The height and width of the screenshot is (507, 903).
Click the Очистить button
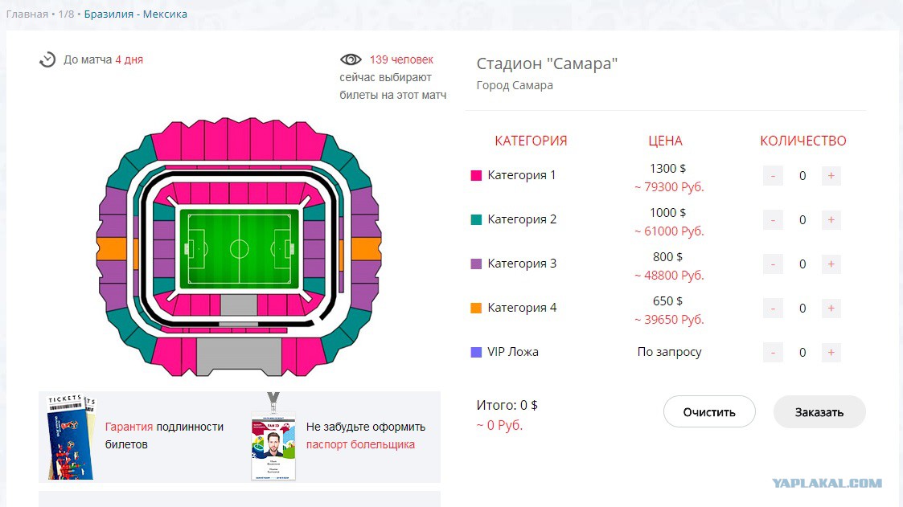coord(709,412)
